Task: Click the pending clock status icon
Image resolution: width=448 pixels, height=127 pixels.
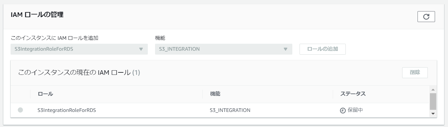Action: click(x=343, y=110)
